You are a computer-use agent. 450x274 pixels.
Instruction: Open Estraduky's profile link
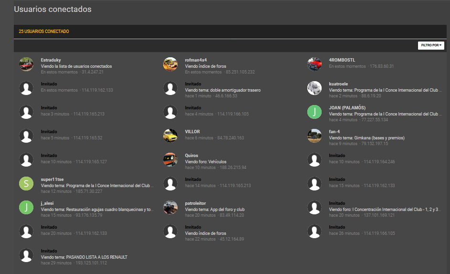point(51,60)
